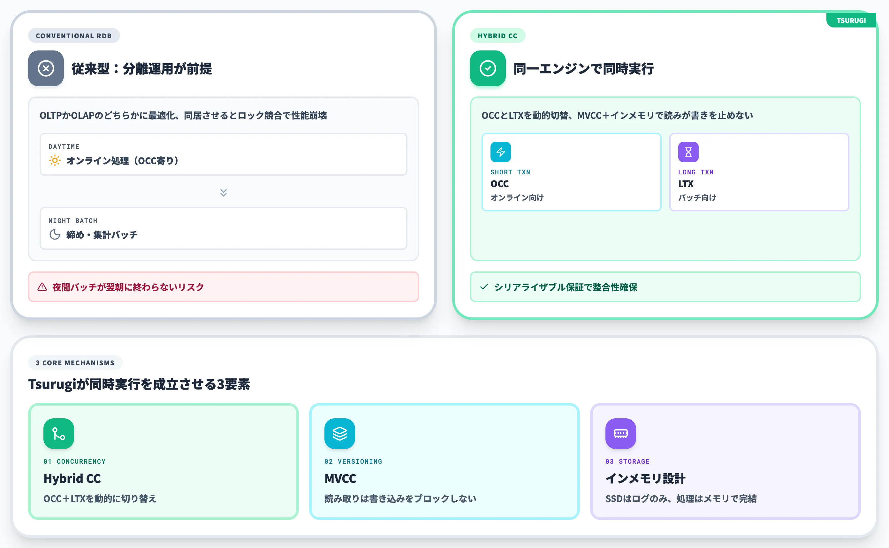
Task: Click the green branch icon above 01 CONCURRENCY
Action: (x=59, y=433)
